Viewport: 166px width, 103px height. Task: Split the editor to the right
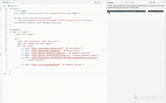click(x=99, y=2)
